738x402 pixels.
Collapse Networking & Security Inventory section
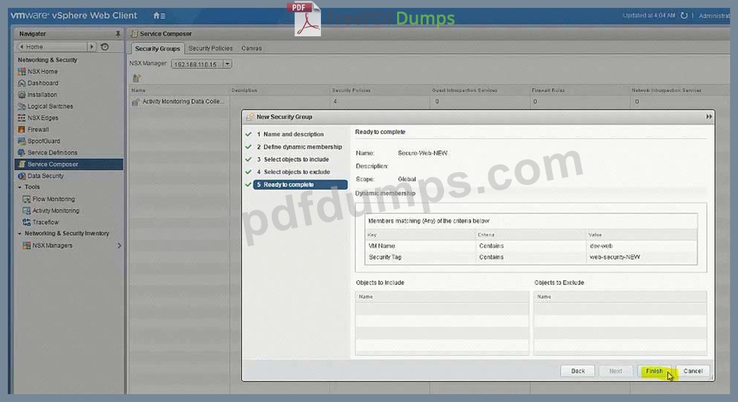pos(20,233)
